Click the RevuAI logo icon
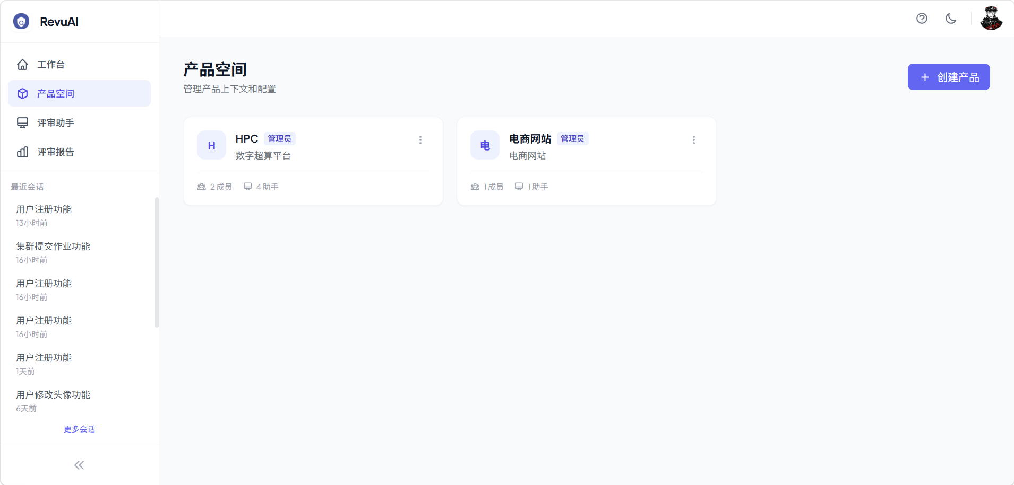The width and height of the screenshot is (1014, 485). [21, 22]
